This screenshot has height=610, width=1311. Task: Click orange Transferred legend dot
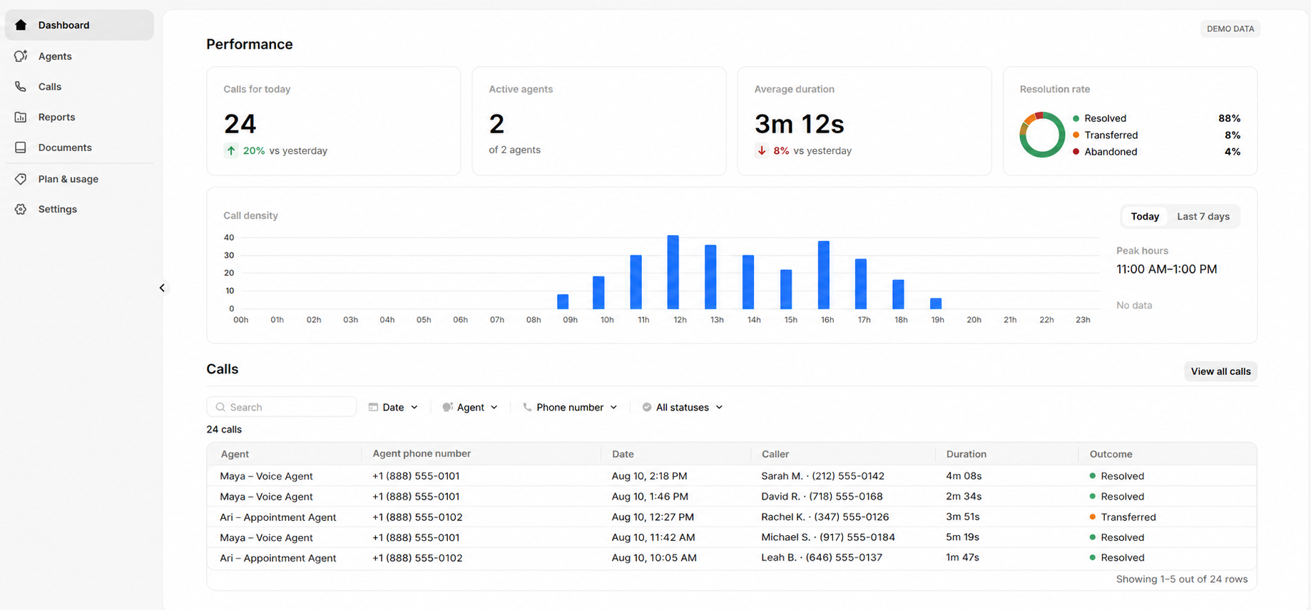pos(1076,135)
